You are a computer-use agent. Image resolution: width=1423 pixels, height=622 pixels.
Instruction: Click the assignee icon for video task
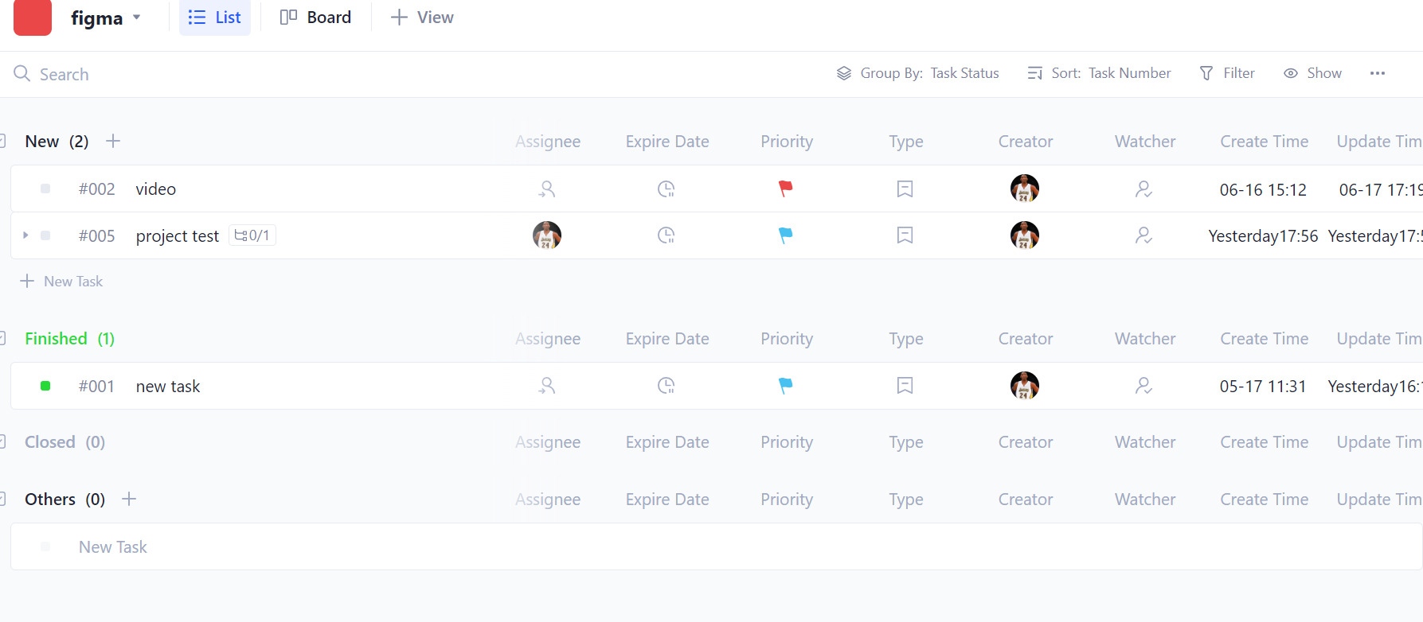(546, 189)
